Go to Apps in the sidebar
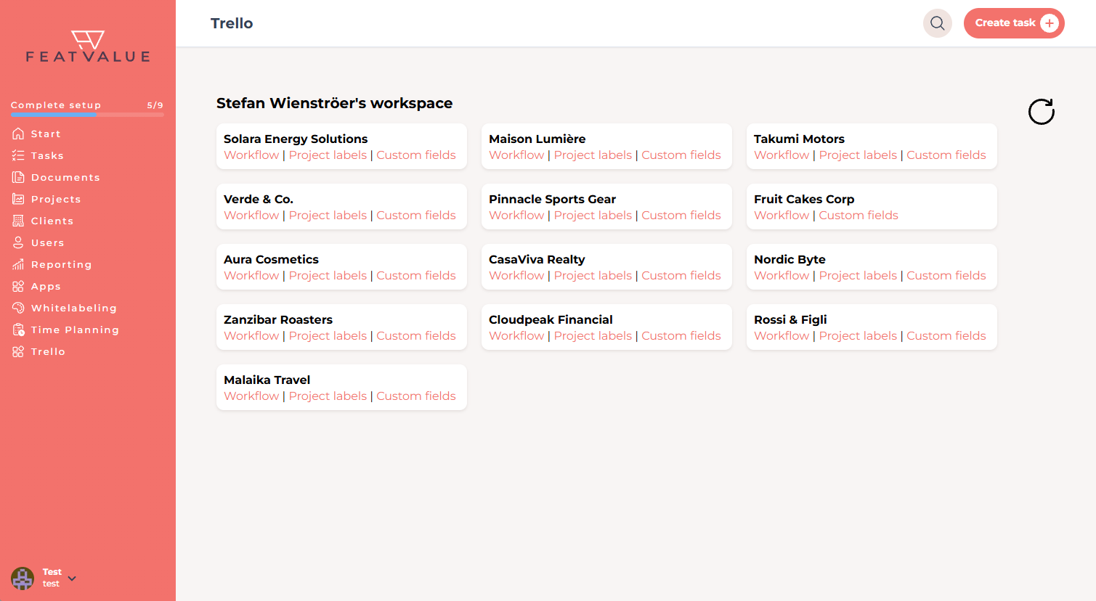The width and height of the screenshot is (1096, 601). [46, 286]
